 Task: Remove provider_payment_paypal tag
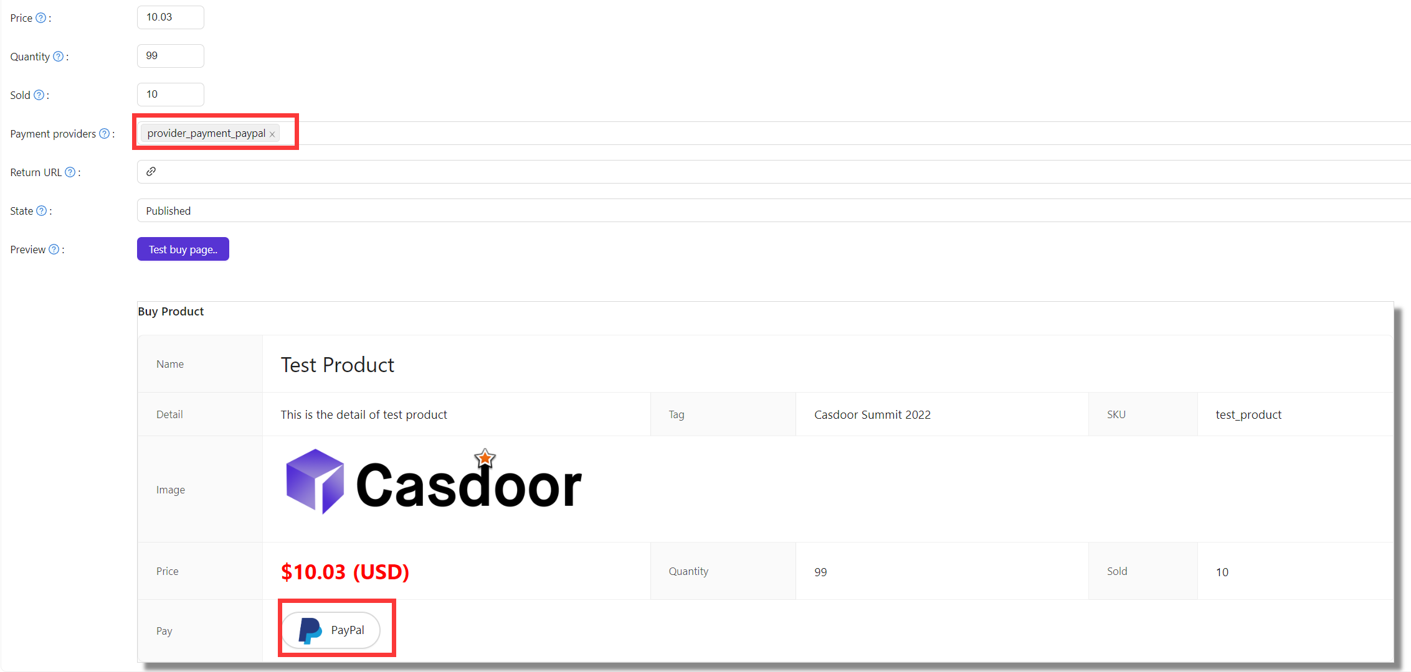[275, 133]
